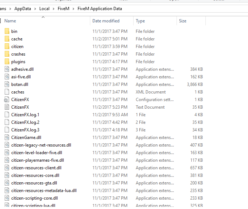Click the Configuration sett... type cell
This screenshot has height=209, width=248.
(155, 100)
